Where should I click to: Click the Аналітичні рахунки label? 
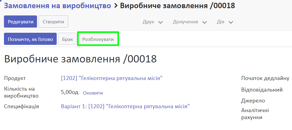click(255, 114)
